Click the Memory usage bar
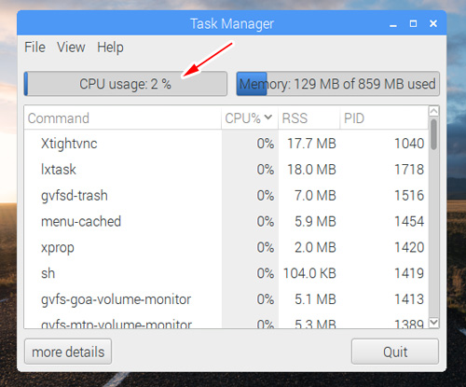The image size is (466, 387). pos(338,84)
